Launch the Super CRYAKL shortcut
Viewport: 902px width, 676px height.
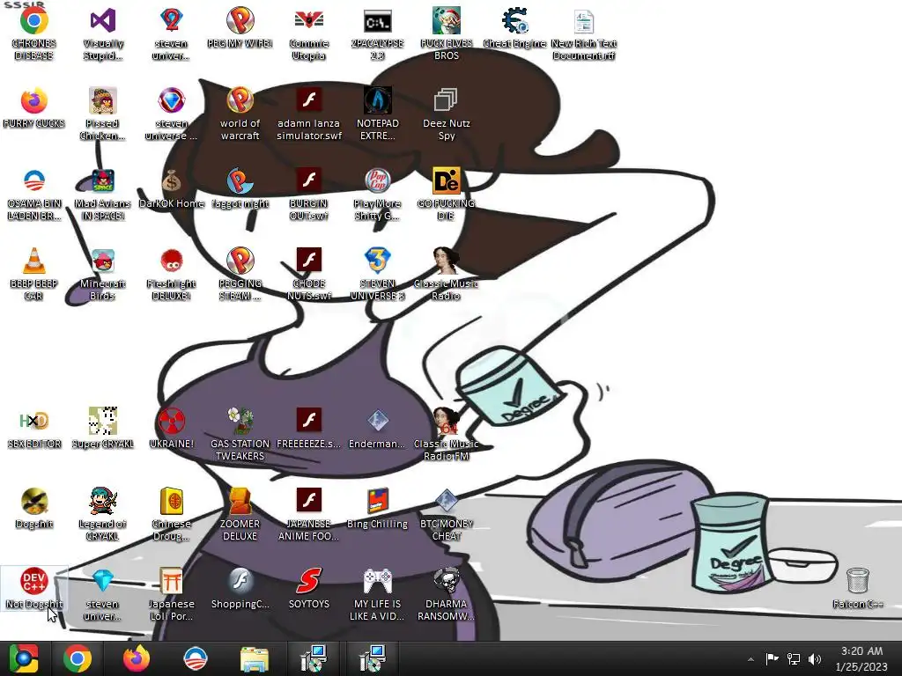103,429
